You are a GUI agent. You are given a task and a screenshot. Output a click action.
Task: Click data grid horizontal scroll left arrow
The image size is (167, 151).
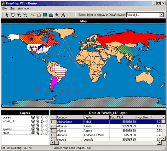pos(52,143)
